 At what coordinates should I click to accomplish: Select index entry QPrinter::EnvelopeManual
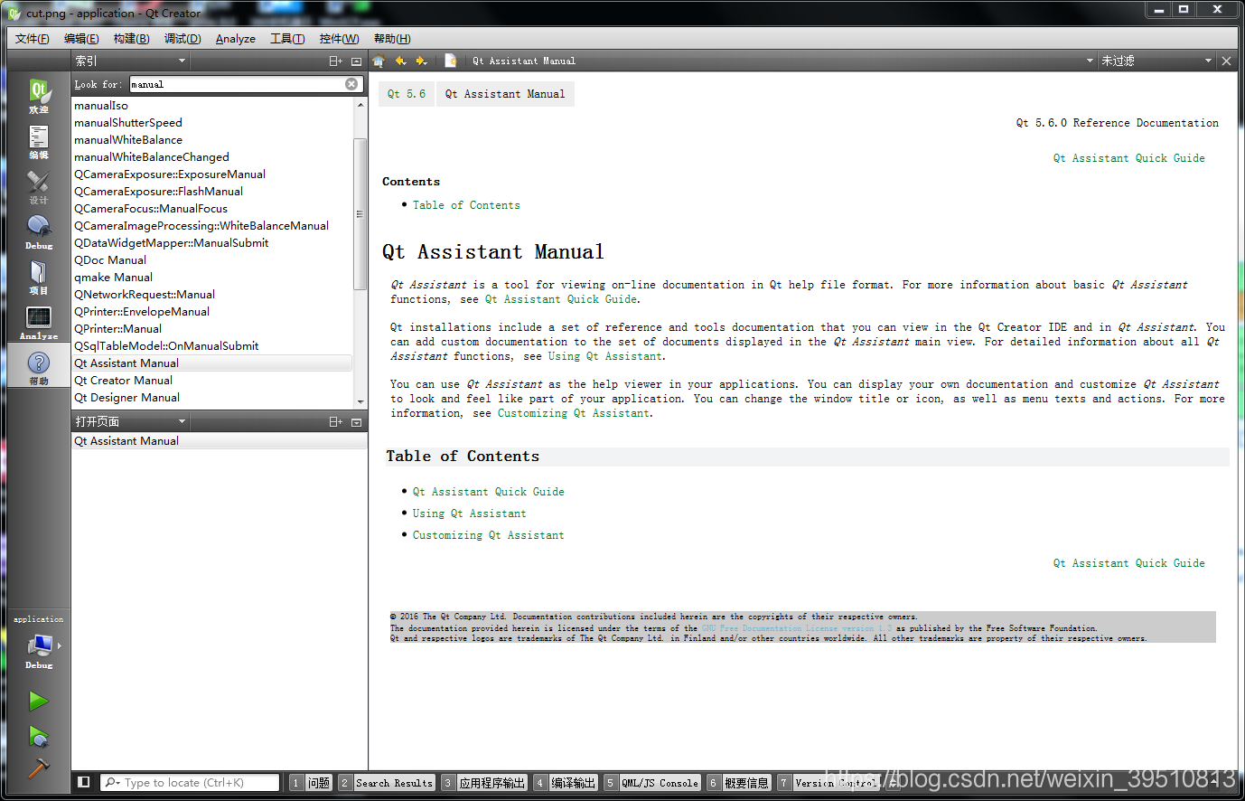click(142, 312)
